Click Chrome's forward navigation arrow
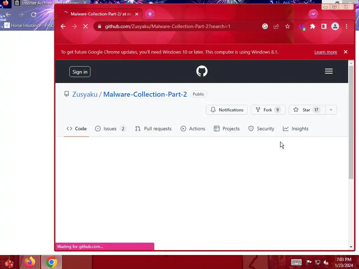Image resolution: width=359 pixels, height=269 pixels. [74, 26]
